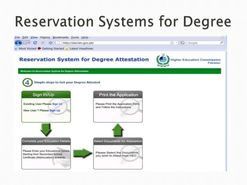The height and width of the screenshot is (185, 247).
Task: Open the back/forward history dropdown arrow
Action: coord(29,43)
